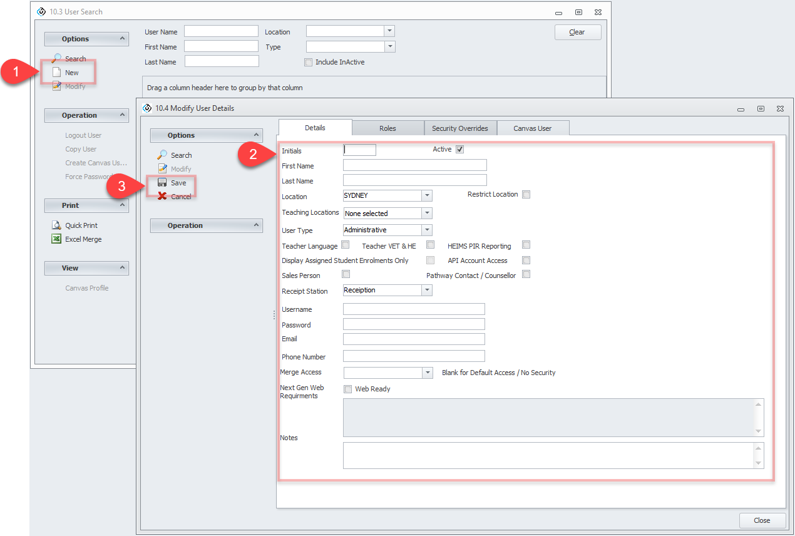Viewport: 795px width, 536px height.
Task: Switch to the Roles tab
Action: [x=387, y=128]
